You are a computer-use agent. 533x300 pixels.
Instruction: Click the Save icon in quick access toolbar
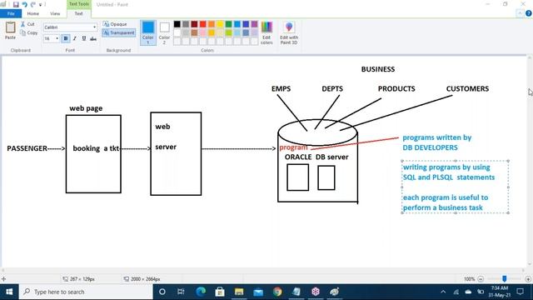pos(16,5)
